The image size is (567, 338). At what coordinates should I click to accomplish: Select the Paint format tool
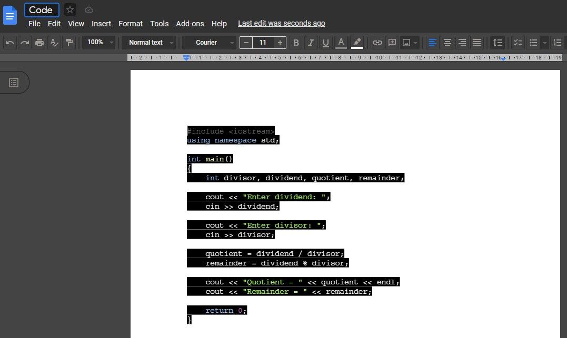pos(69,43)
